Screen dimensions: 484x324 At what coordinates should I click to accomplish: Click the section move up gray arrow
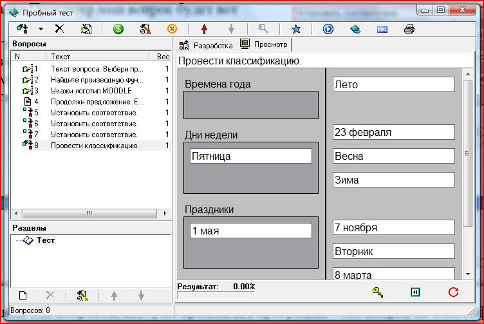[x=114, y=295]
